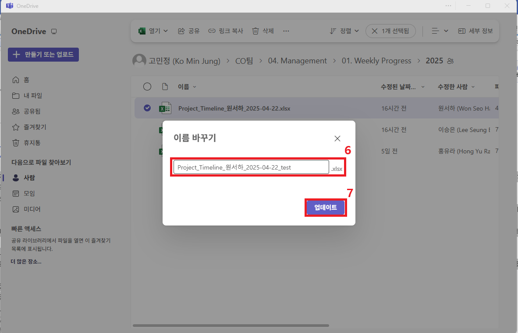
Task: Open the 정렬 sort dropdown
Action: pyautogui.click(x=344, y=31)
